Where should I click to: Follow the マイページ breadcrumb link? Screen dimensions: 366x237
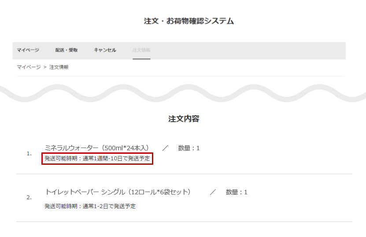[x=29, y=67]
